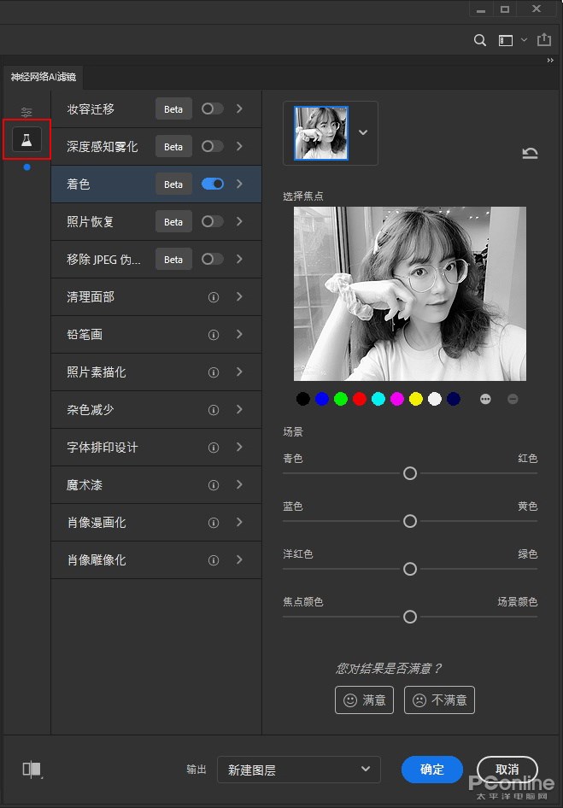The height and width of the screenshot is (808, 563).
Task: Click the 青色-红色 slider handle
Action: pyautogui.click(x=410, y=473)
